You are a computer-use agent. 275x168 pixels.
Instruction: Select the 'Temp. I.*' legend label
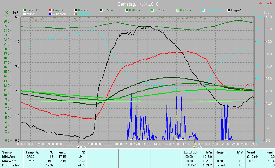tap(33, 10)
